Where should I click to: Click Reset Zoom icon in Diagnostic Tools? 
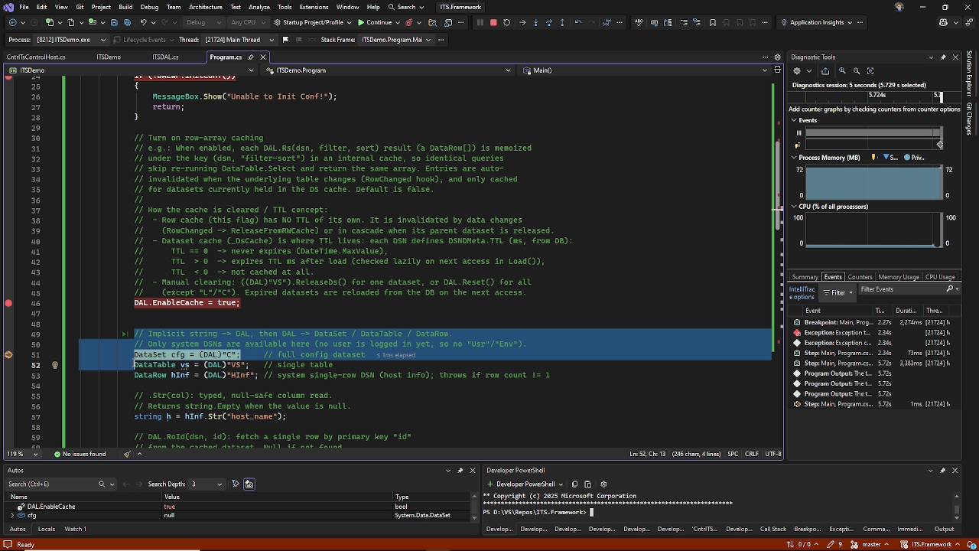tap(870, 70)
